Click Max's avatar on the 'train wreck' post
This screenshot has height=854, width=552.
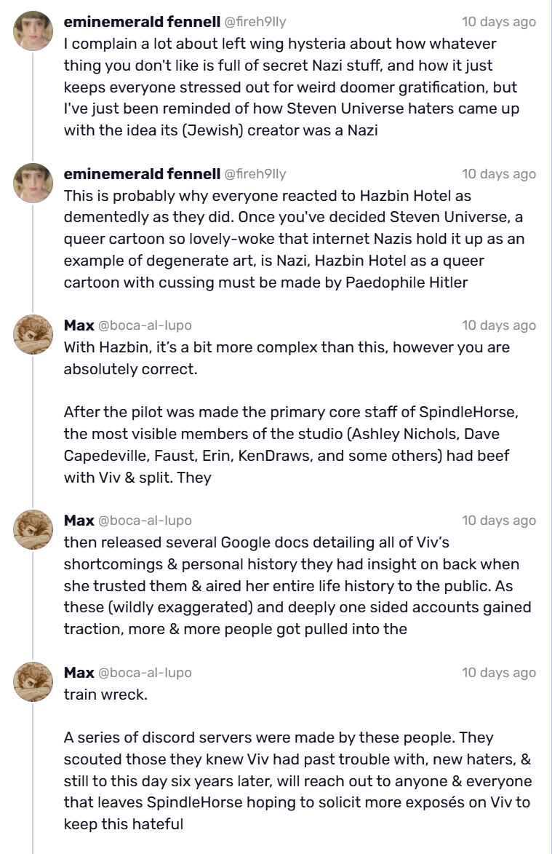click(x=33, y=681)
